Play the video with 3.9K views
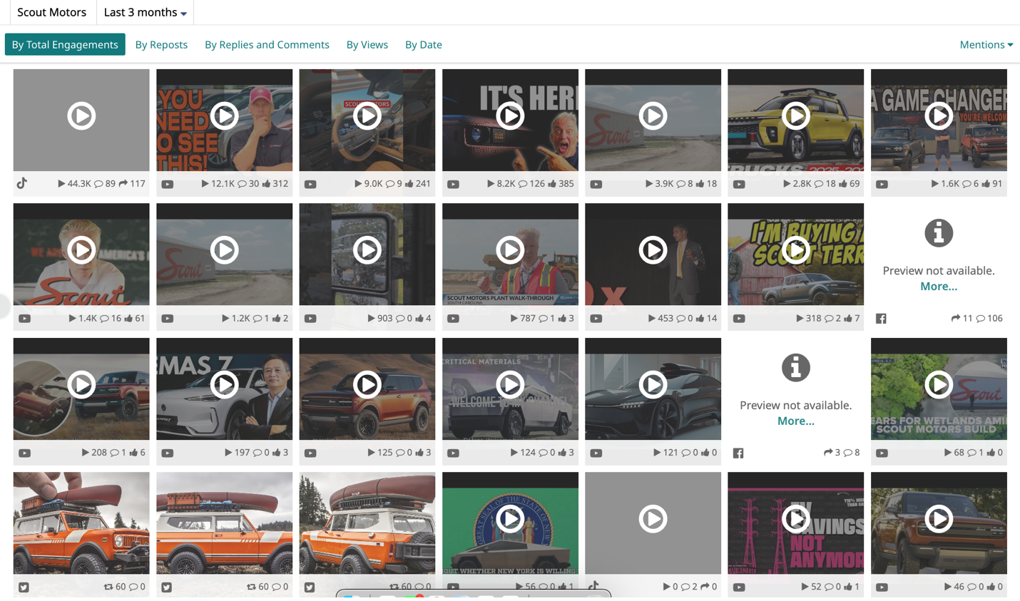This screenshot has width=1020, height=601. (x=653, y=115)
